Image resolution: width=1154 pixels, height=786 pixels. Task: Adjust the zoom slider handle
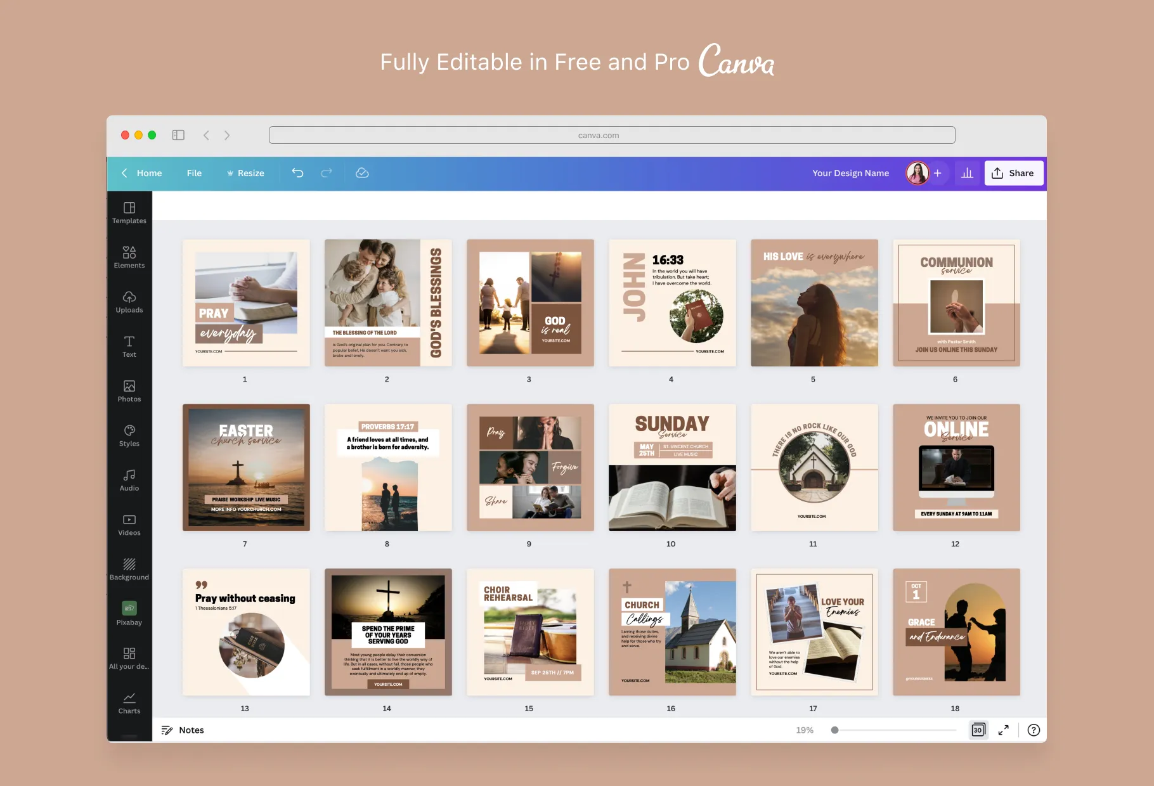point(834,730)
